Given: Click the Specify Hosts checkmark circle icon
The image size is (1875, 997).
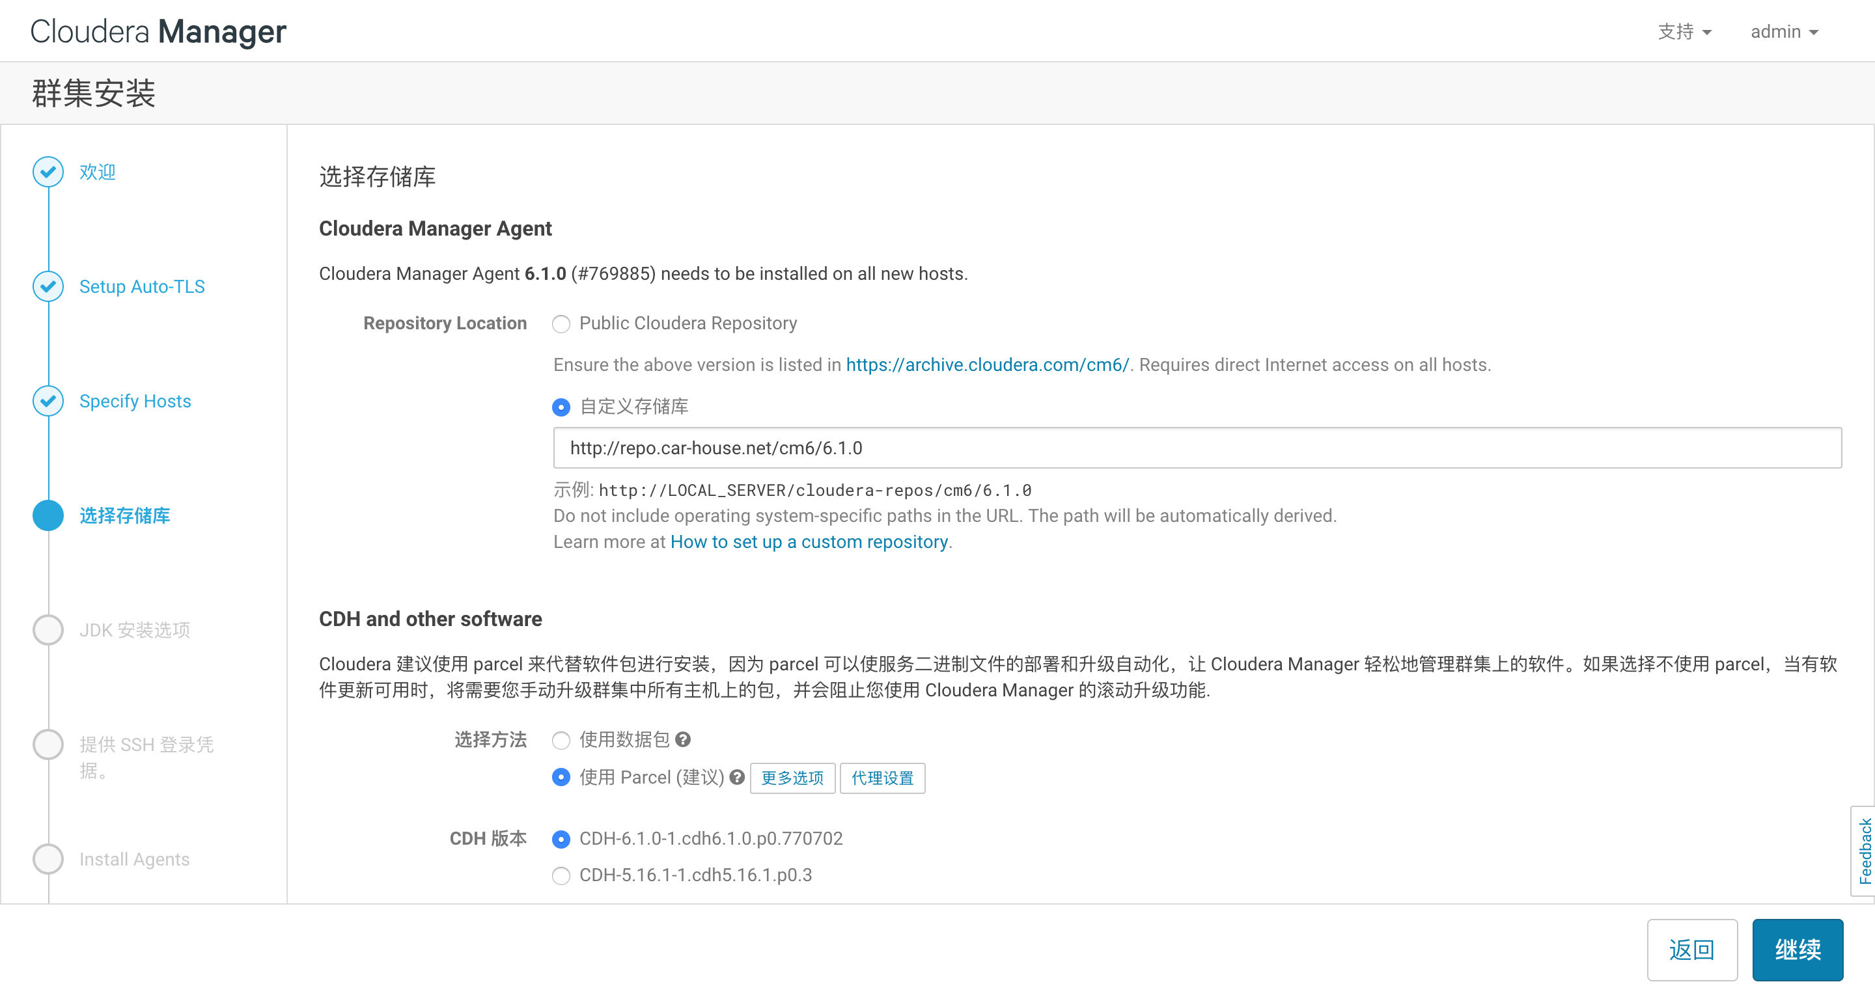Looking at the screenshot, I should [48, 401].
